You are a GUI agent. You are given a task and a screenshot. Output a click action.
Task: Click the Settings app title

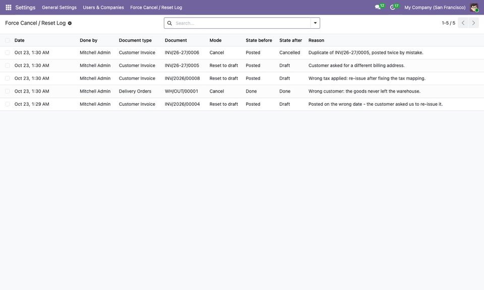pyautogui.click(x=25, y=8)
